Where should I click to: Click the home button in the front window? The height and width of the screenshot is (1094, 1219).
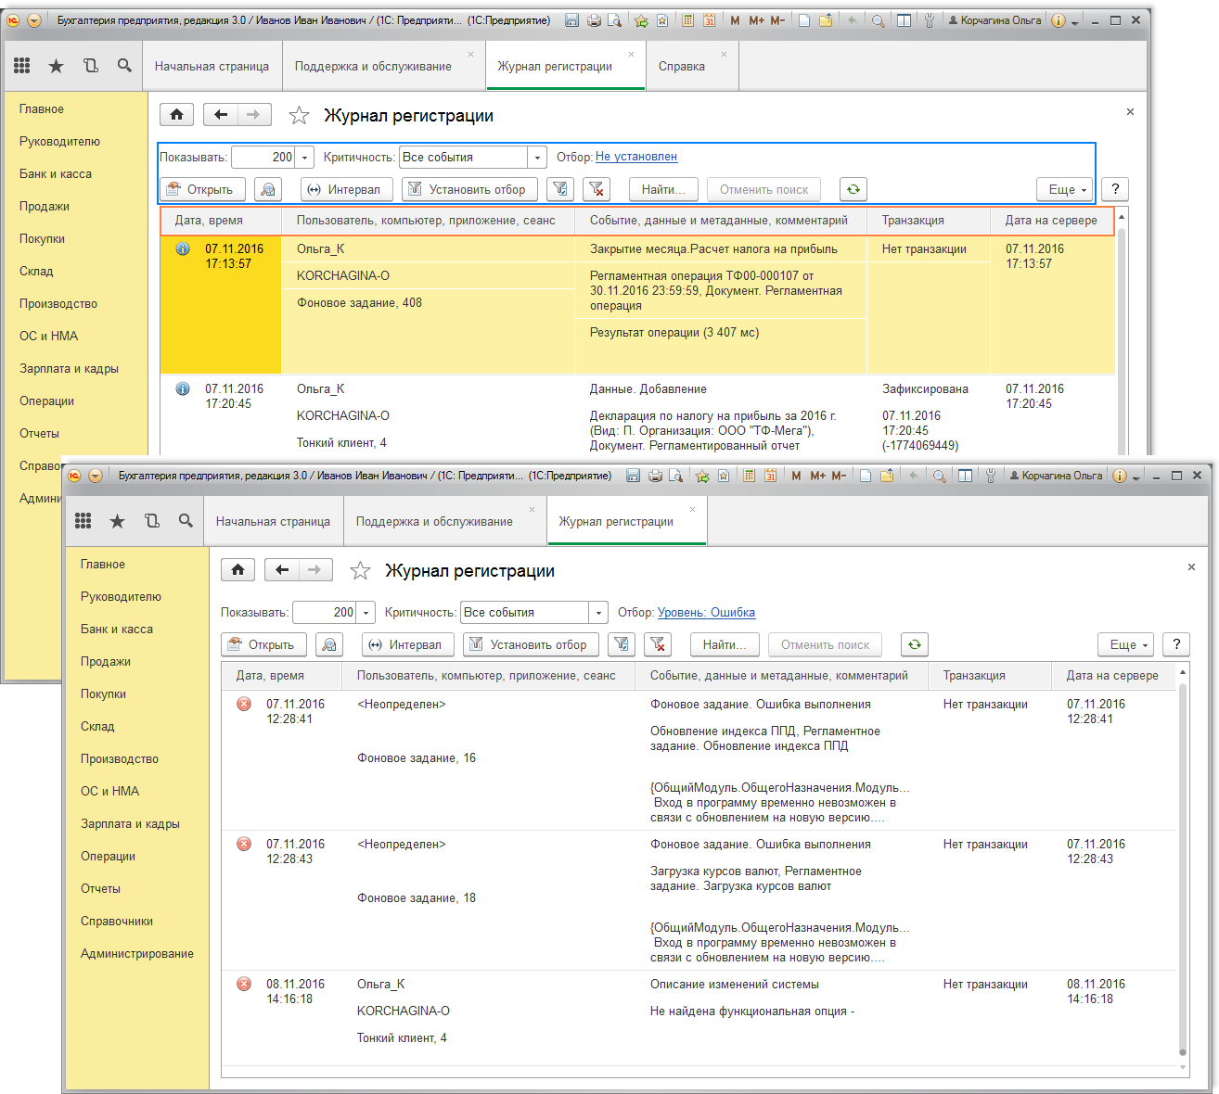[x=238, y=570]
